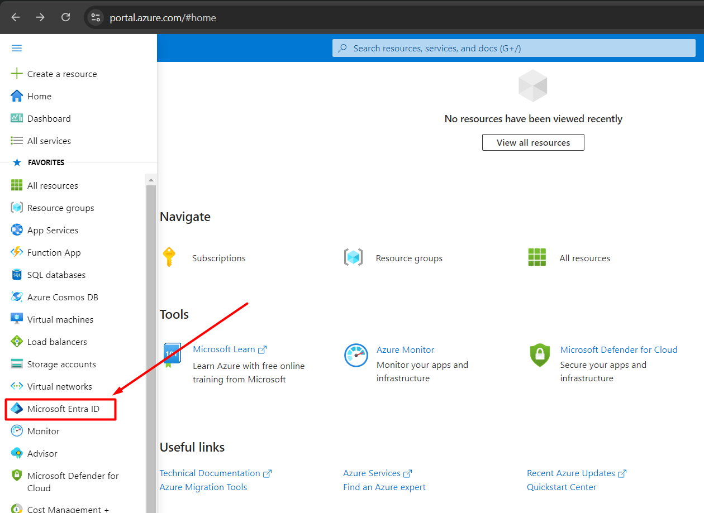Click the All resources green grid under Navigate
Image resolution: width=704 pixels, height=513 pixels.
click(x=537, y=257)
